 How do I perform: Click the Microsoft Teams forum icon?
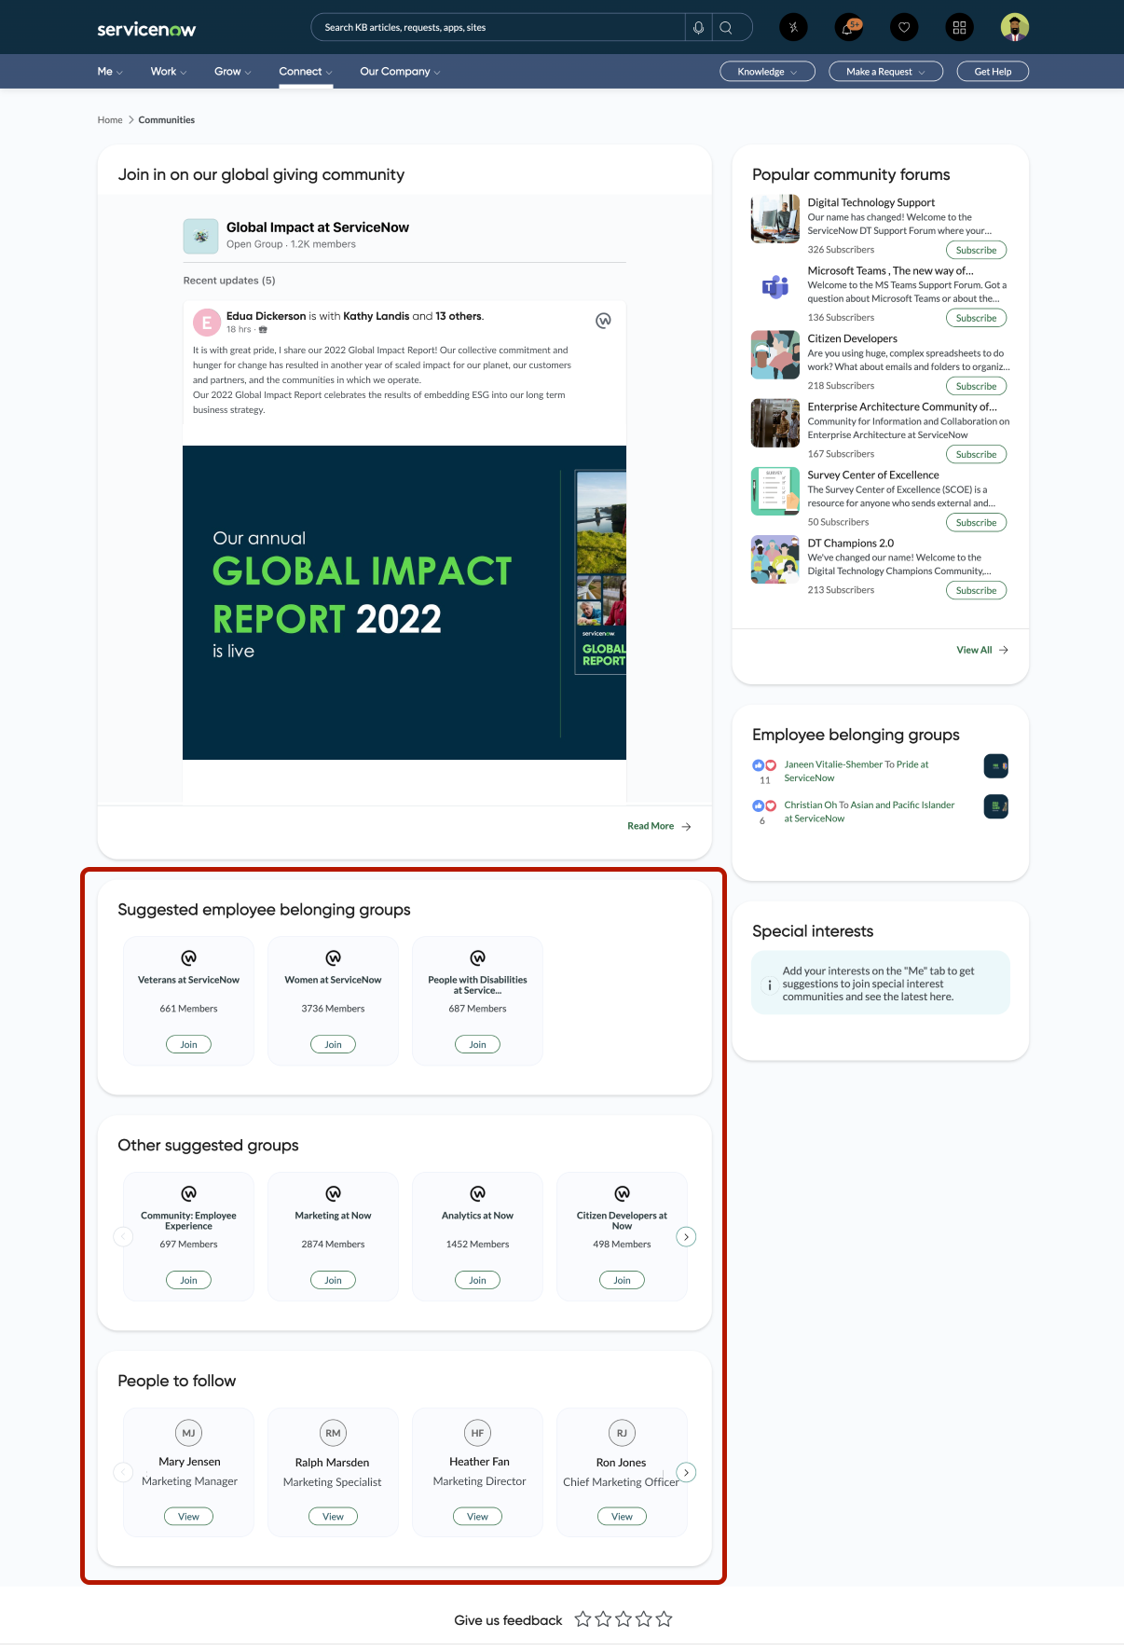(775, 286)
